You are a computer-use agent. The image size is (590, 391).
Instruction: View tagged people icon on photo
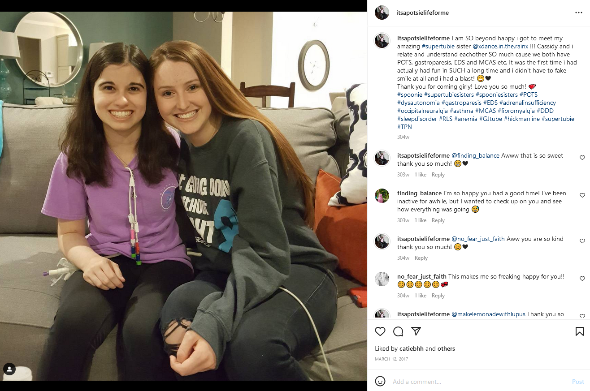tap(9, 369)
